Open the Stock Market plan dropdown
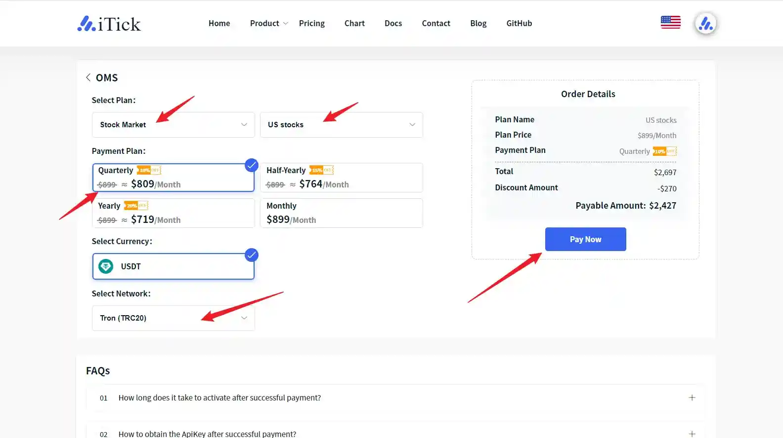 173,125
